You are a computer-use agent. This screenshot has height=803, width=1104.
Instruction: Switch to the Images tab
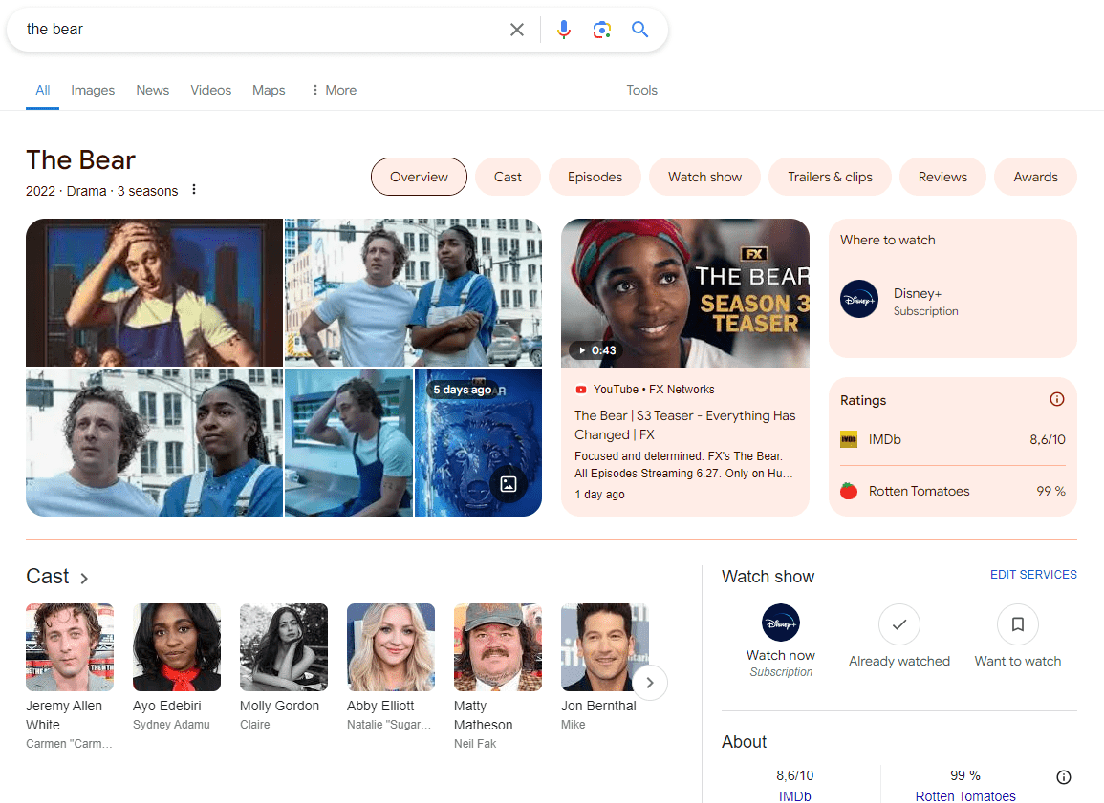(x=93, y=90)
